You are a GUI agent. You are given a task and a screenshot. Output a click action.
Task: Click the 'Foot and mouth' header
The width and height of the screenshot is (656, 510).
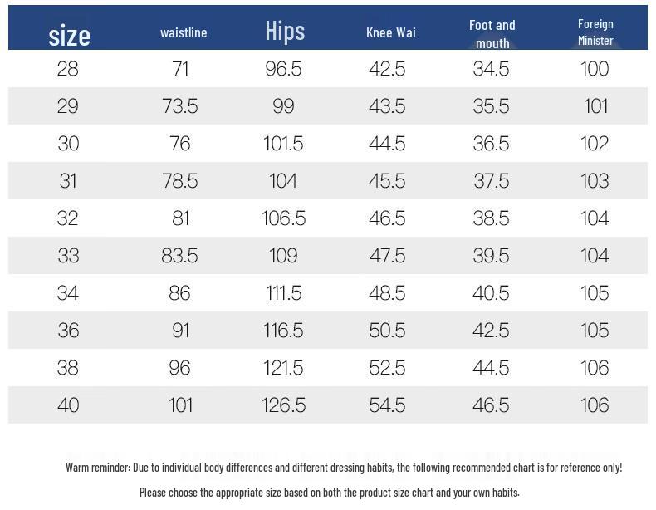pyautogui.click(x=492, y=34)
